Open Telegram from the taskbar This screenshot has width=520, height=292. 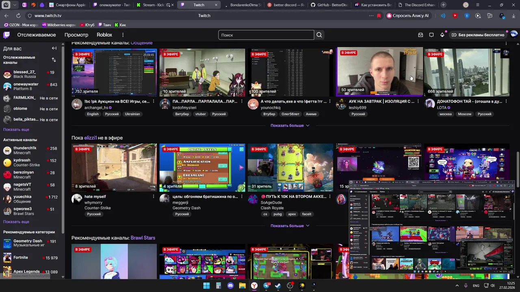[266, 286]
